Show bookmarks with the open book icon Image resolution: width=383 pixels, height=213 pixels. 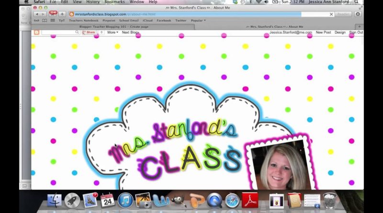point(45,21)
